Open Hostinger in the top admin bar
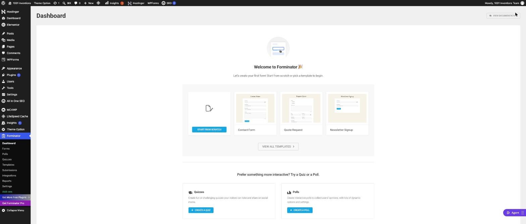 coord(136,3)
